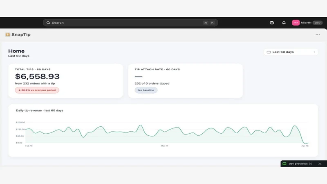Click the TOTAL TIPS · 60 DAYS label
This screenshot has height=184, width=327.
coord(33,69)
